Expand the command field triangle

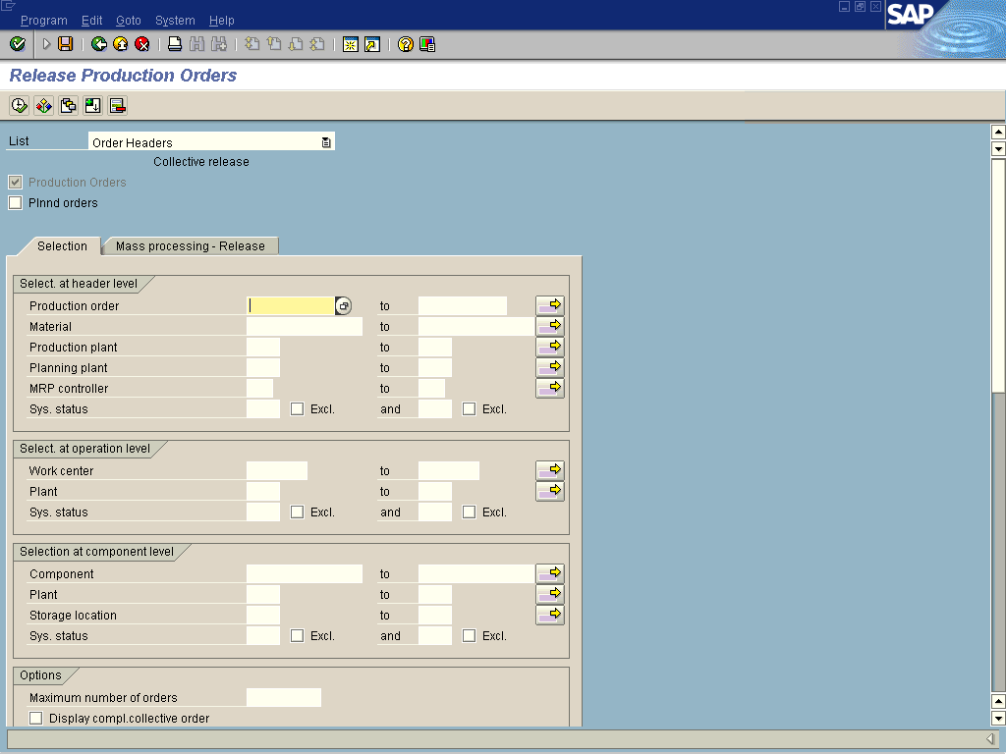(46, 44)
